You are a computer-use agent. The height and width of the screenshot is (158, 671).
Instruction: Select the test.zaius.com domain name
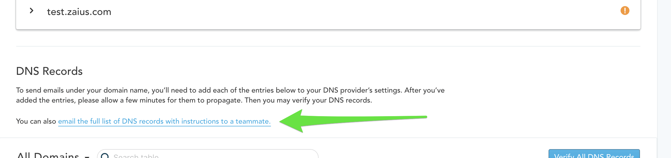pyautogui.click(x=79, y=12)
